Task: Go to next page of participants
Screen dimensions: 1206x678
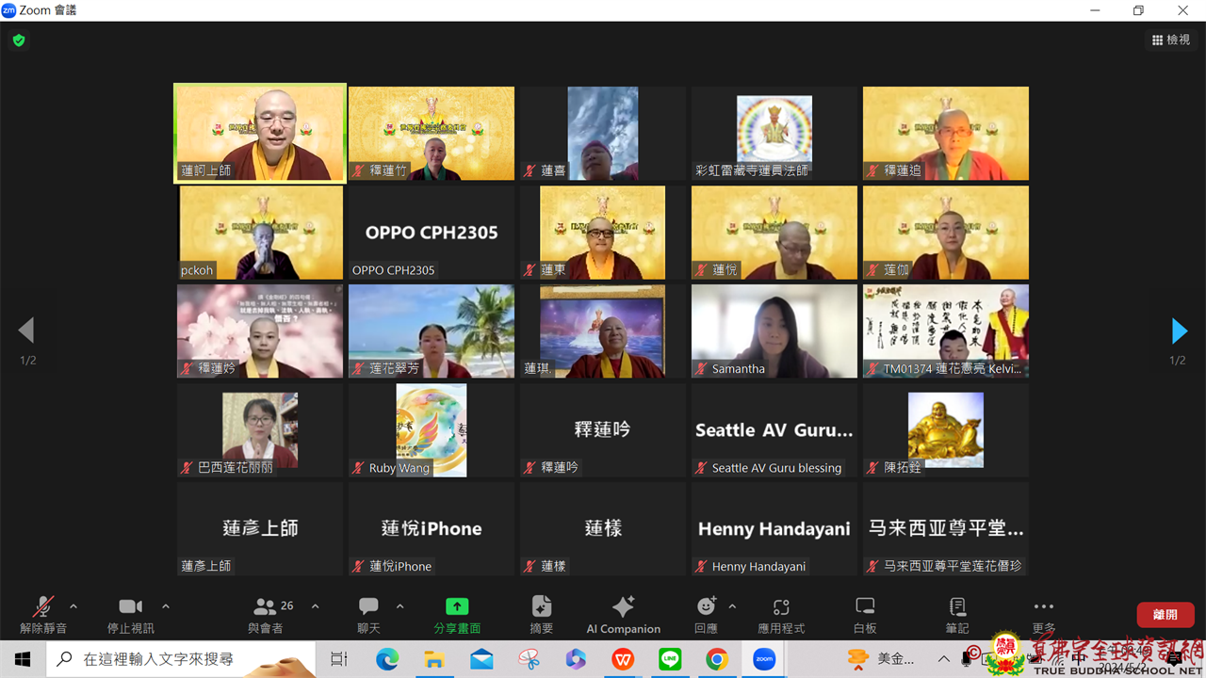Action: [x=1179, y=331]
